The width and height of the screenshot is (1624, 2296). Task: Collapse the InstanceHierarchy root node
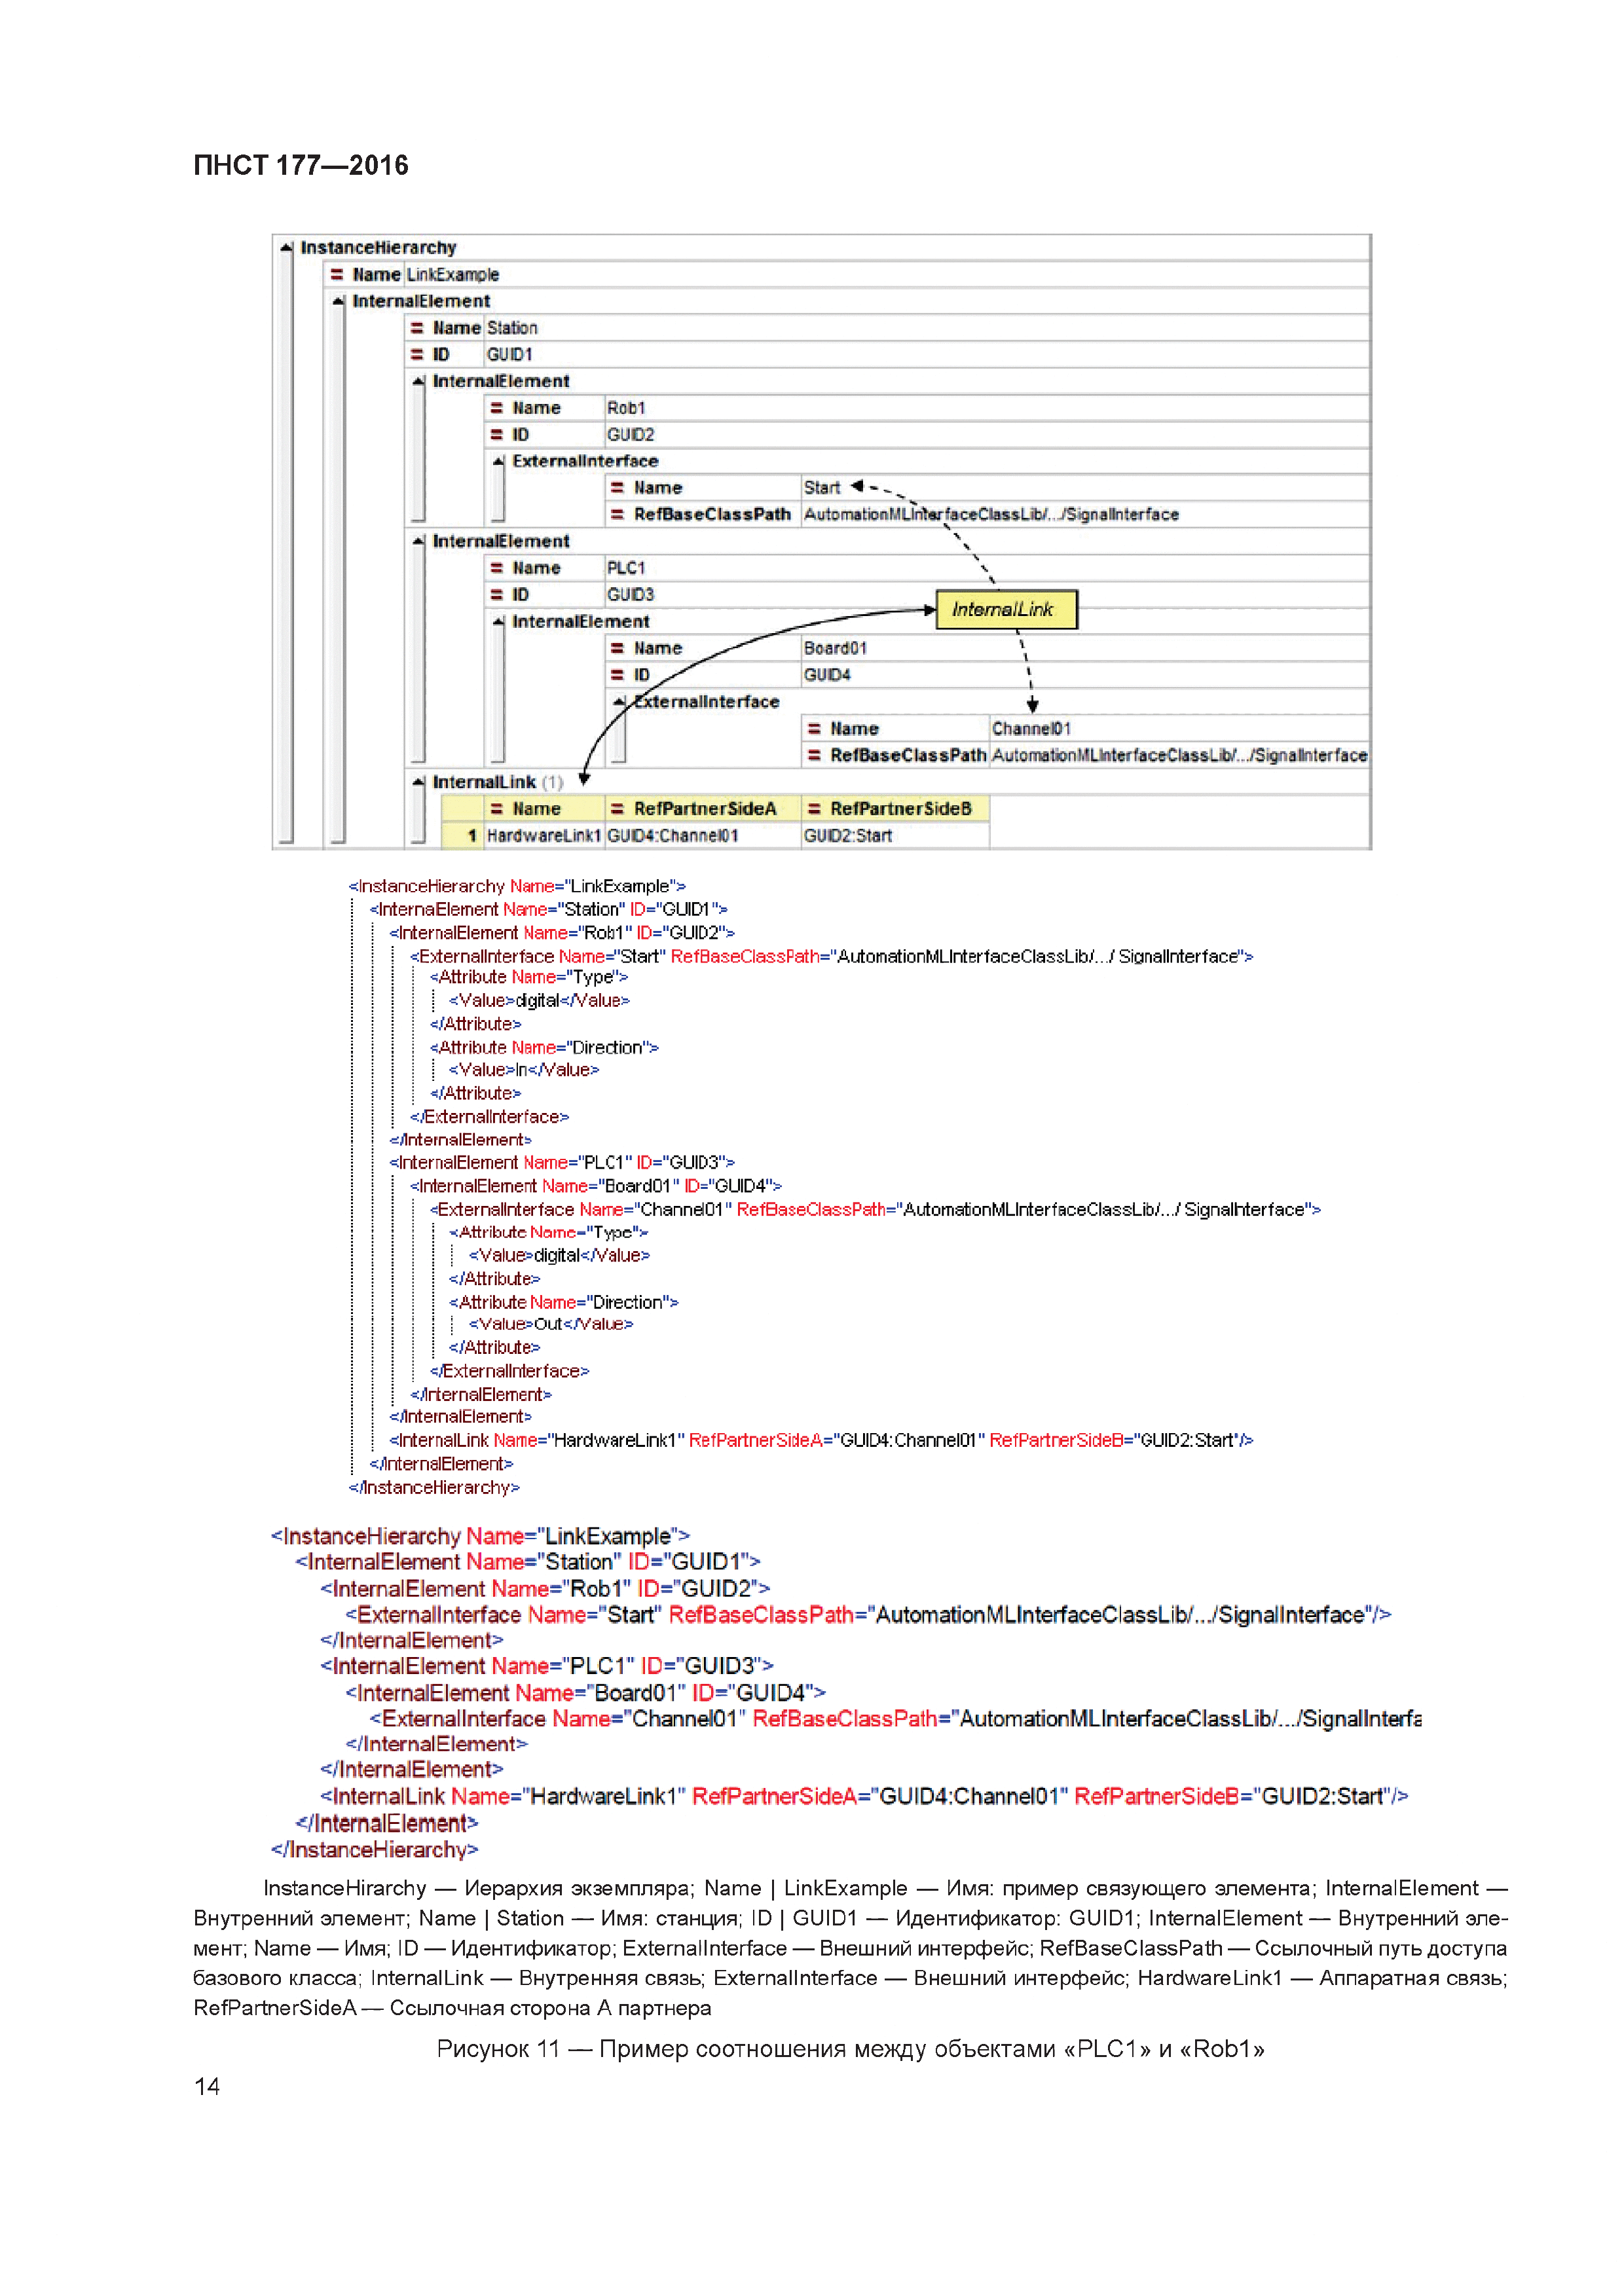(x=287, y=247)
